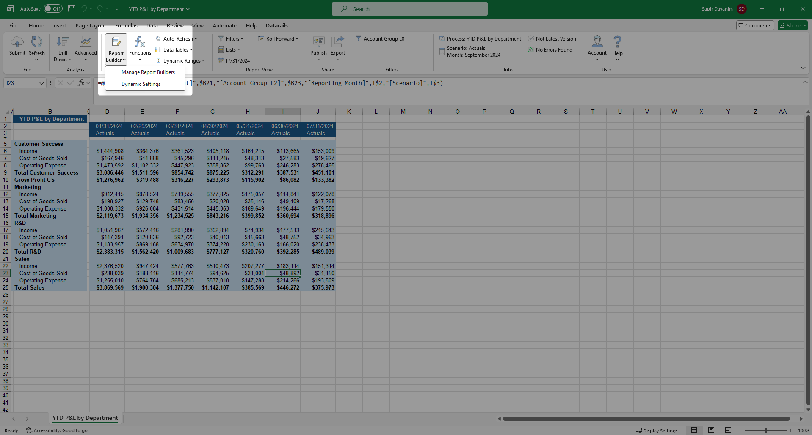Click the Account Group L0 filter
The height and width of the screenshot is (435, 812).
tap(380, 39)
